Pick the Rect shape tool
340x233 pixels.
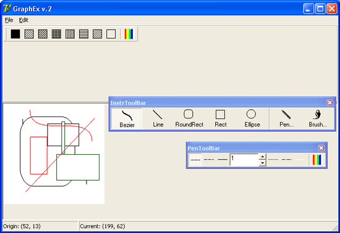tap(220, 118)
